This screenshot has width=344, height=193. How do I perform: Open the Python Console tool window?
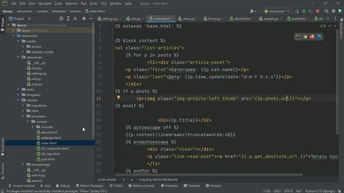[x=141, y=185]
